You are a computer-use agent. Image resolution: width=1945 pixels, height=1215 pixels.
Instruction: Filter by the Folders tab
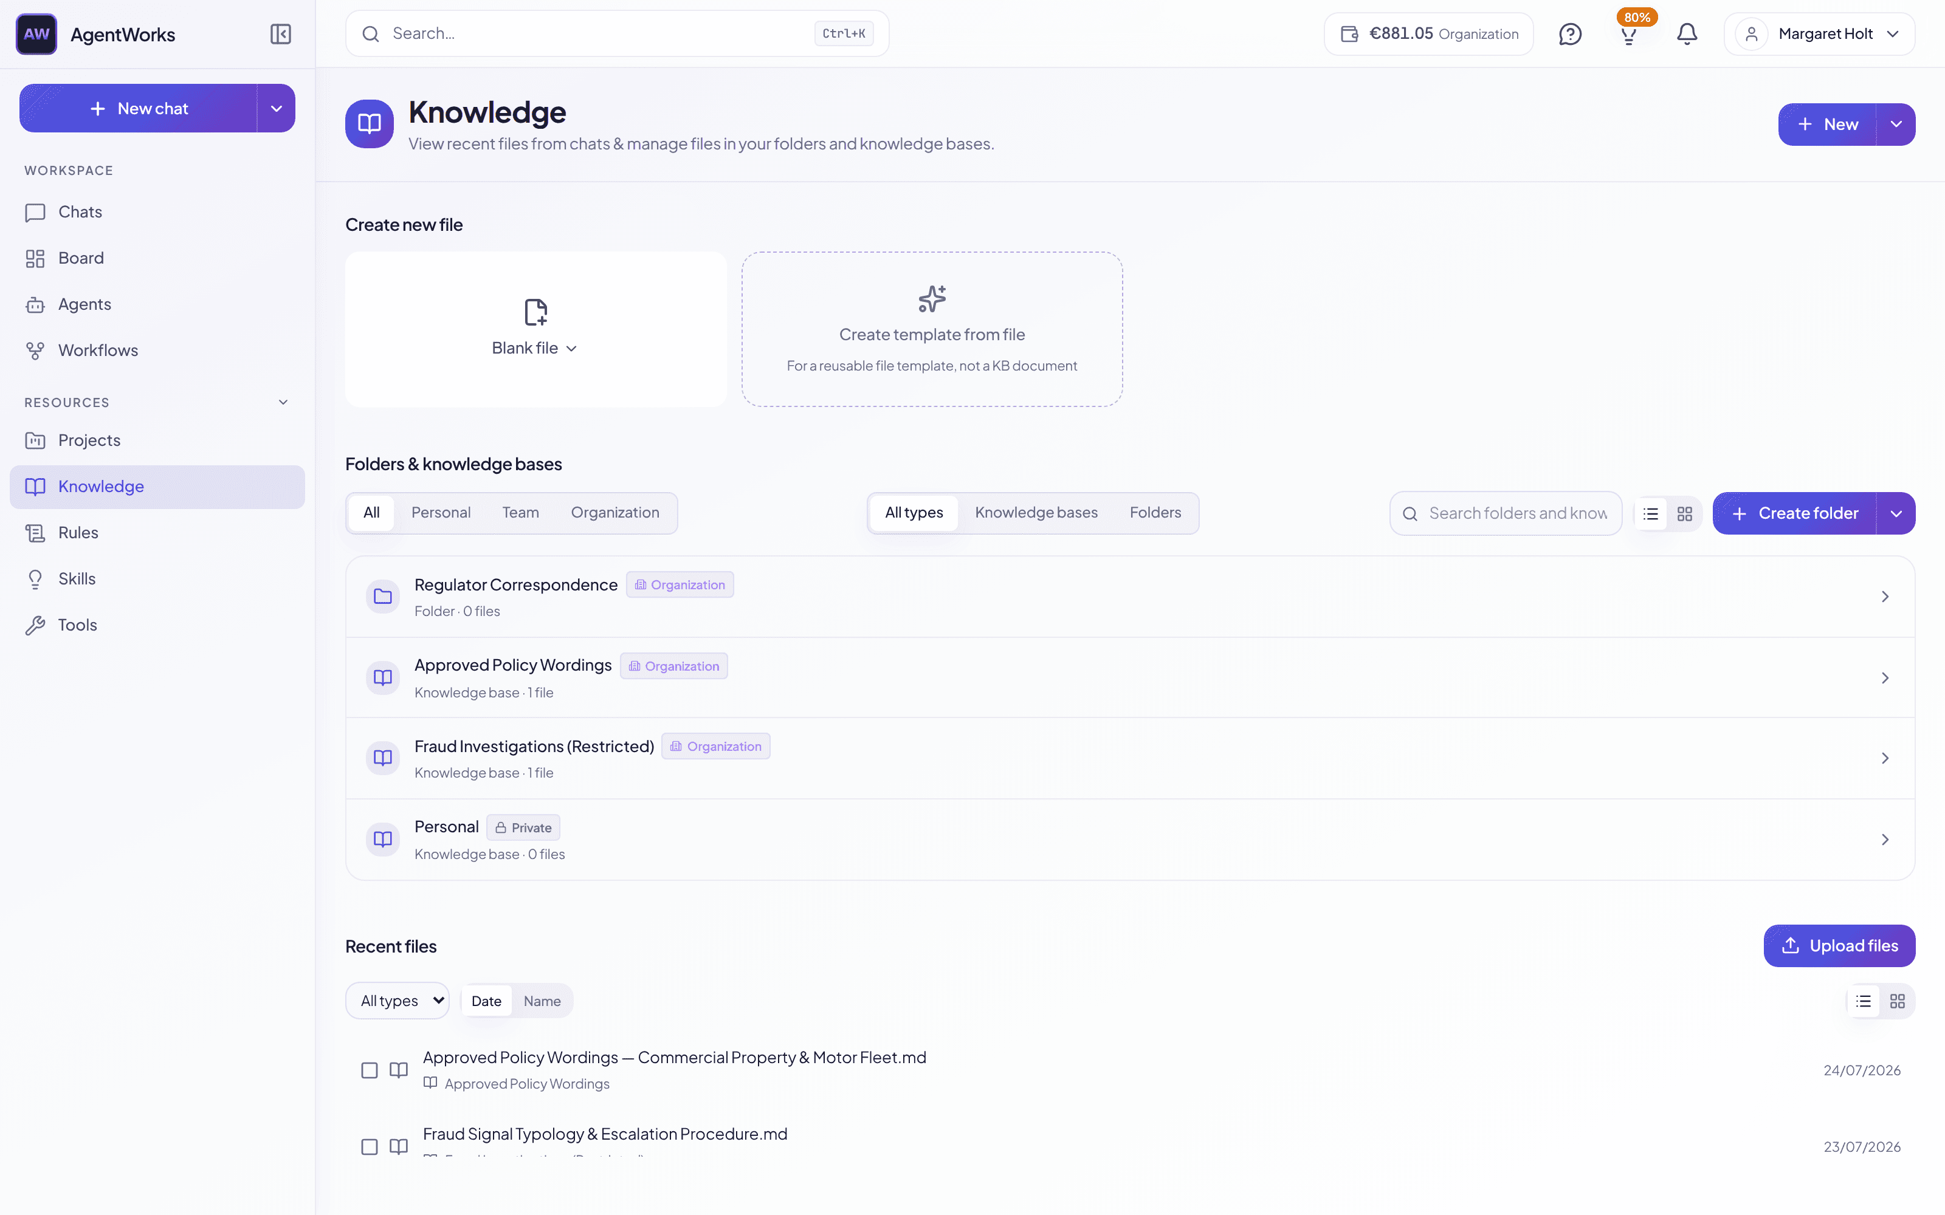click(x=1155, y=513)
